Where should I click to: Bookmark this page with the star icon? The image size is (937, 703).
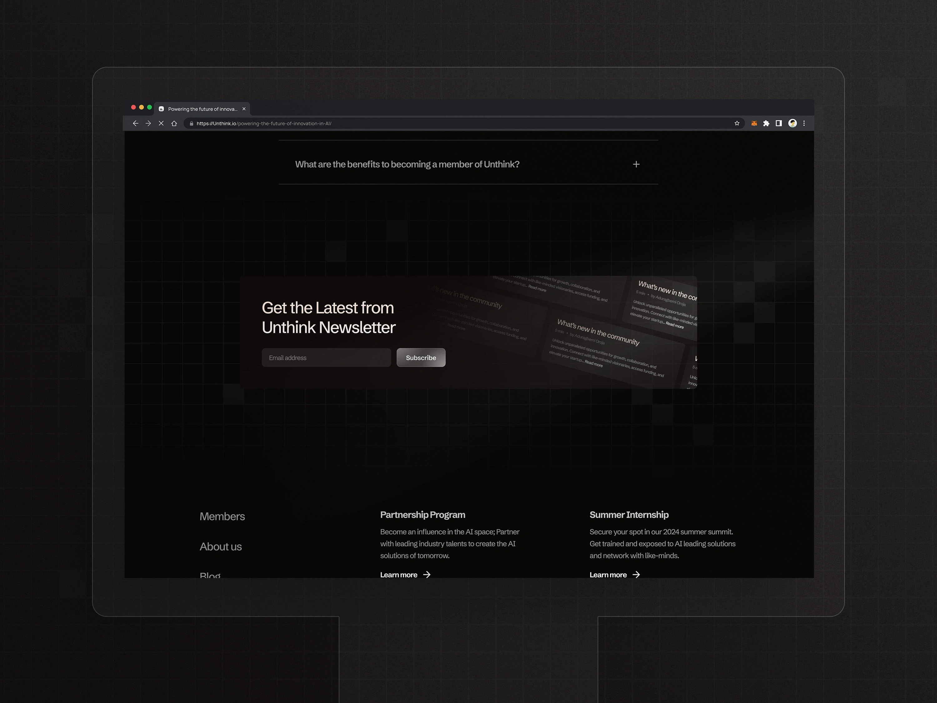point(736,123)
